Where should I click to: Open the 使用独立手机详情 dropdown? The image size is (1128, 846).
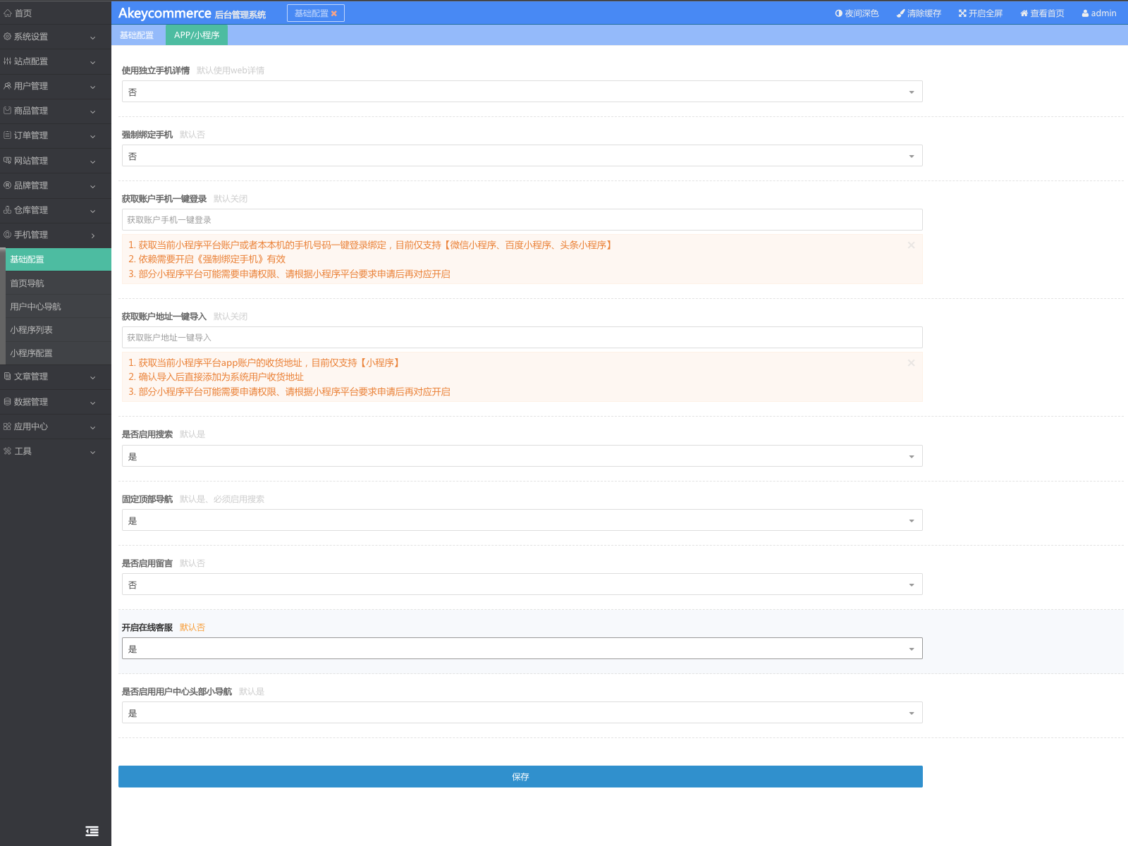click(522, 92)
